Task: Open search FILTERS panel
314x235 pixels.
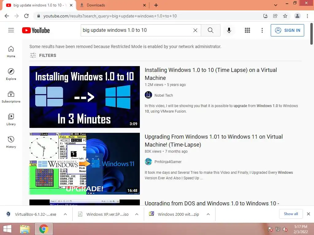Action: (x=43, y=55)
